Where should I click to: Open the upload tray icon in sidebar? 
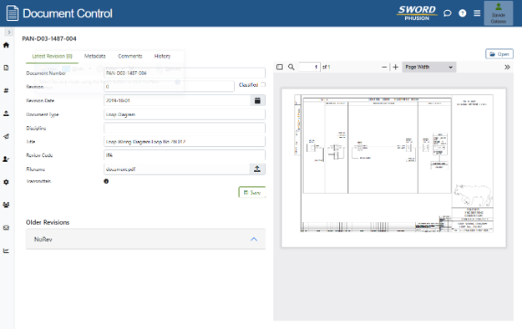pyautogui.click(x=6, y=114)
